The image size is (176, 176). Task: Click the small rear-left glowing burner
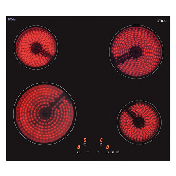[36, 47]
